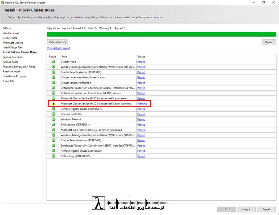Click the green check icon for Cluster Node
Viewport: 279px width, 215px height.
pos(53,62)
